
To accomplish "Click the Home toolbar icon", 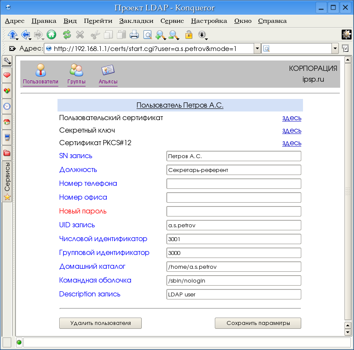I will 51,35.
